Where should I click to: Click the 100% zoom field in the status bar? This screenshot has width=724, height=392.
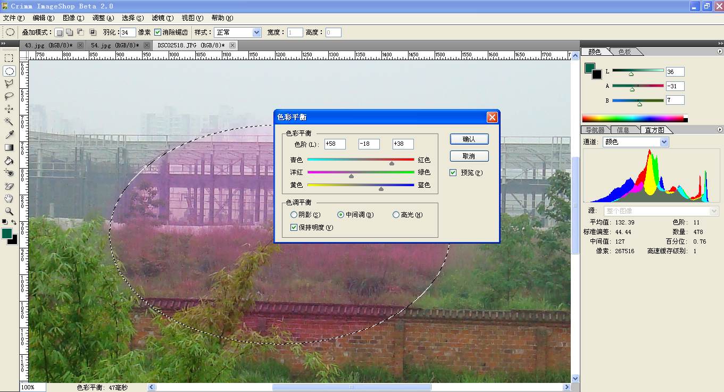[32, 387]
